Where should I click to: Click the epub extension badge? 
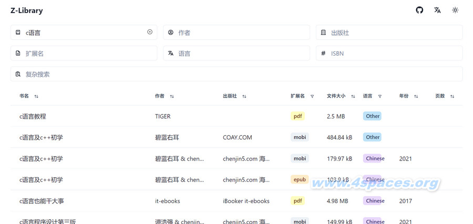[x=299, y=179]
